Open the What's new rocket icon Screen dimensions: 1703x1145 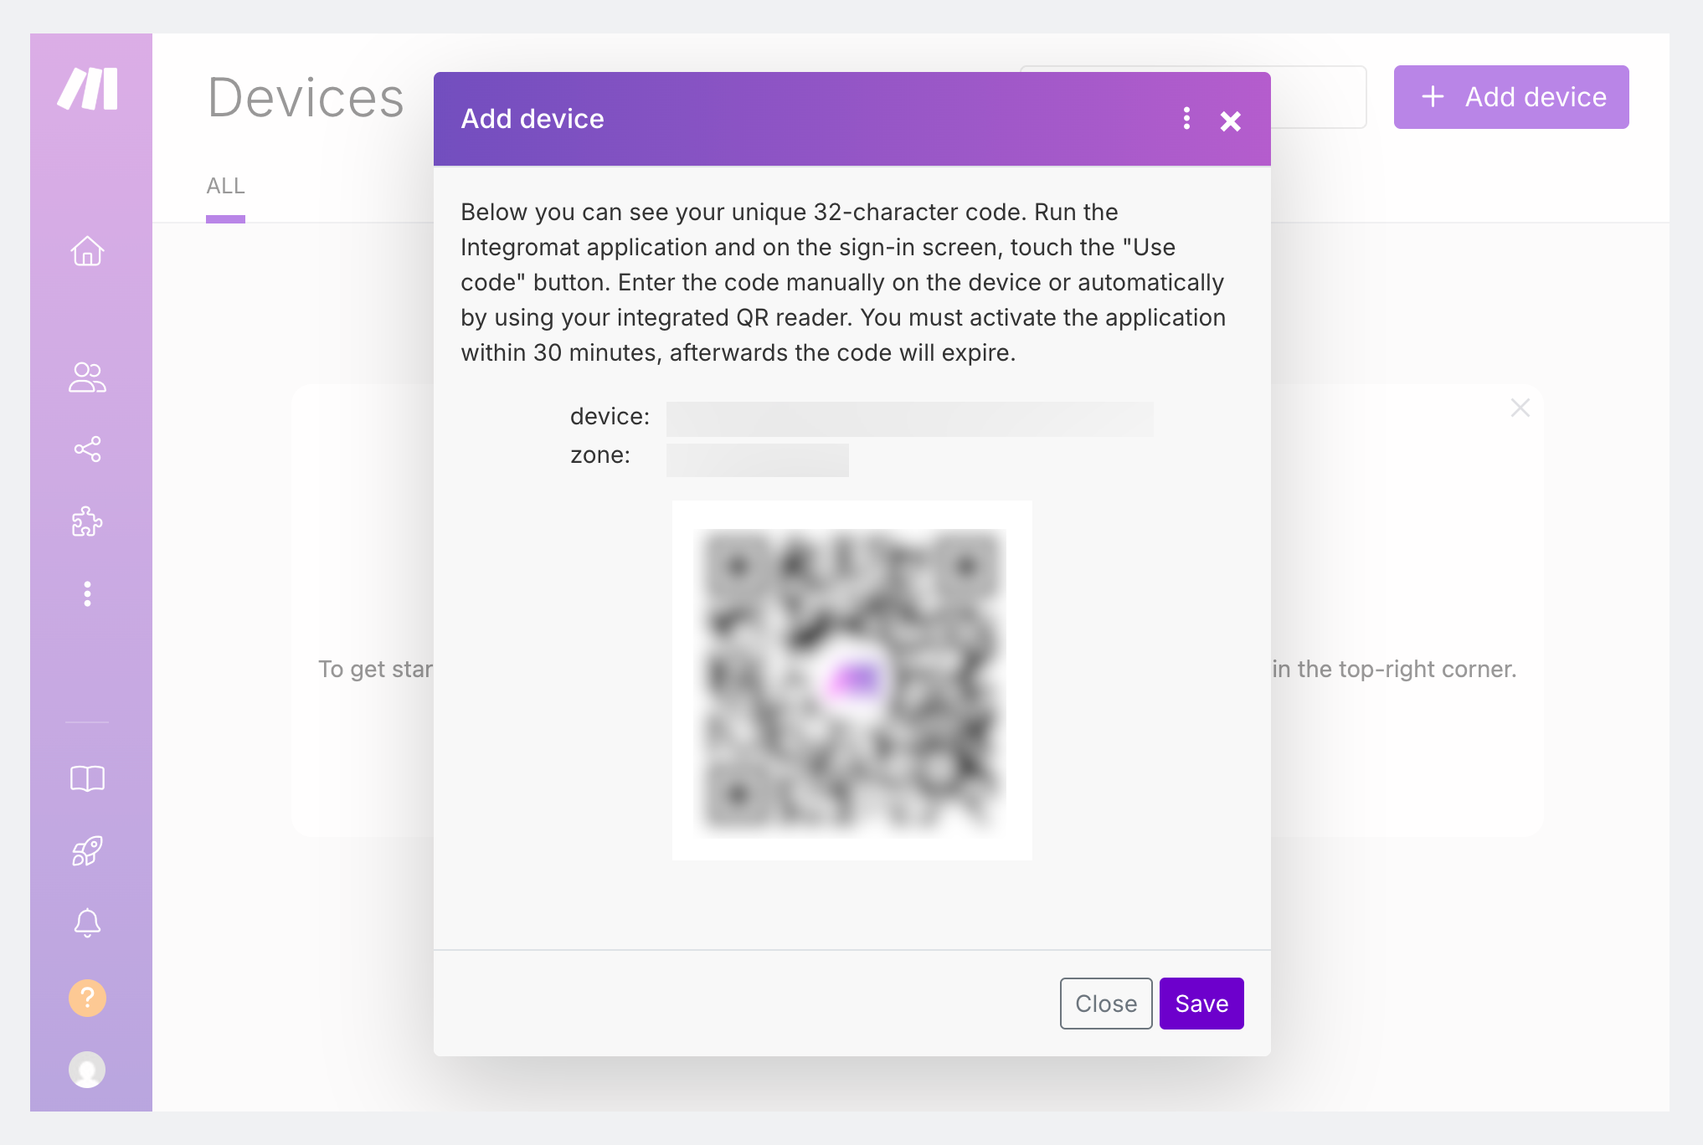pyautogui.click(x=87, y=851)
